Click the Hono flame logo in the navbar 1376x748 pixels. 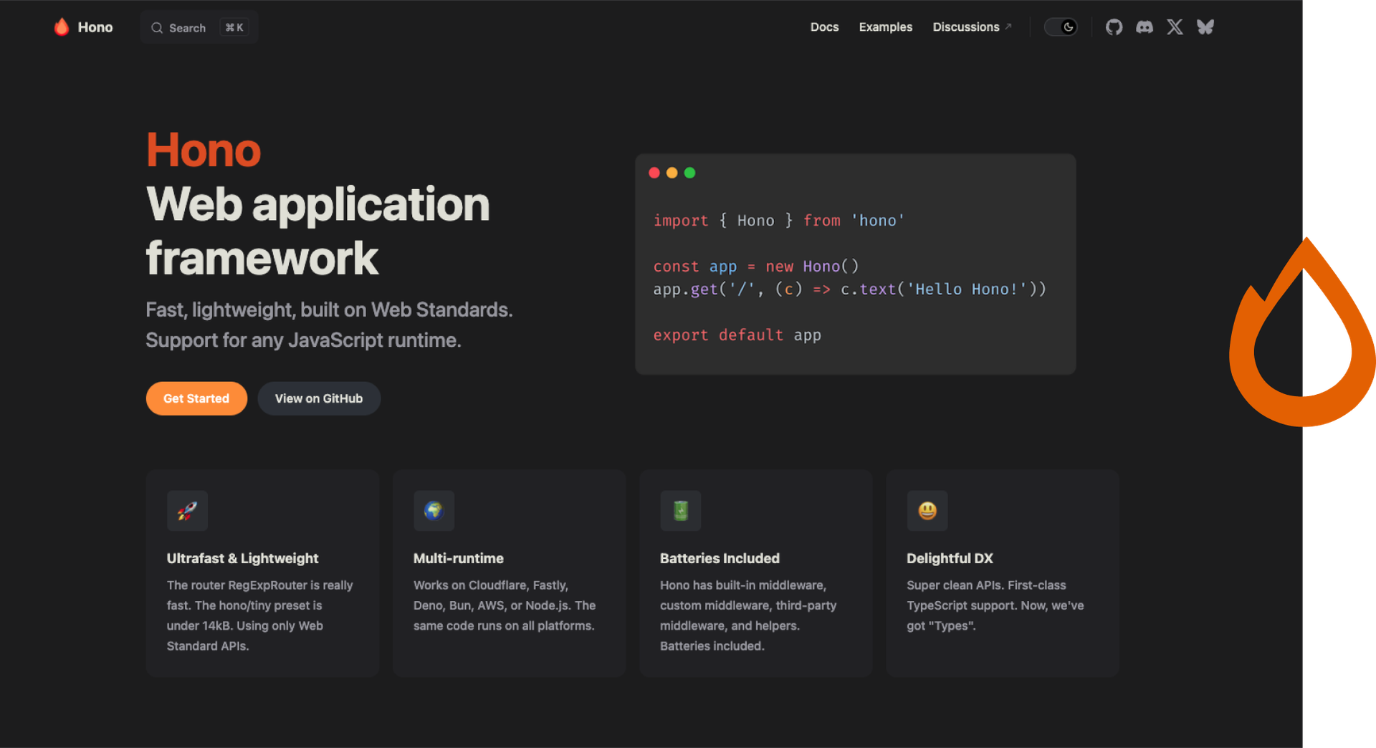pos(62,27)
